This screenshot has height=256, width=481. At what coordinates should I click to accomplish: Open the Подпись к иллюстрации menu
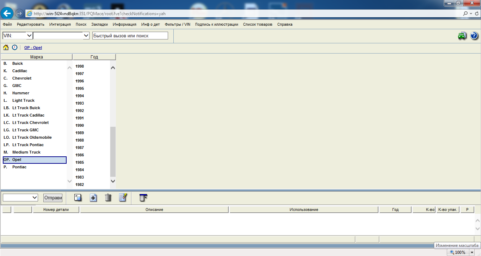click(217, 24)
